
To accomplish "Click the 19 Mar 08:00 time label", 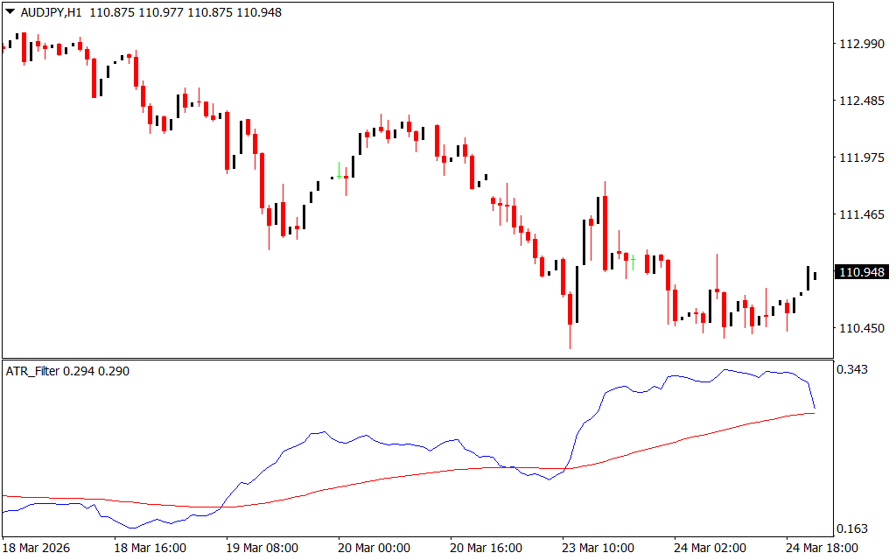I will point(262,548).
